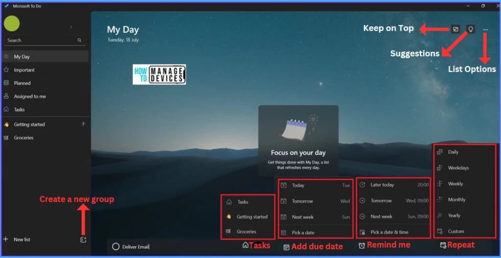
Task: Open the Tasks list in the sidebar
Action: 45,109
